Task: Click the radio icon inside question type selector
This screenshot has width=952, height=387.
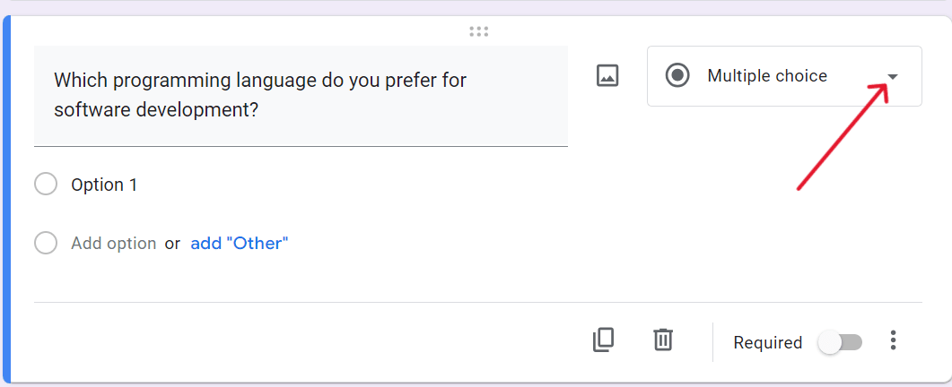Action: 677,76
